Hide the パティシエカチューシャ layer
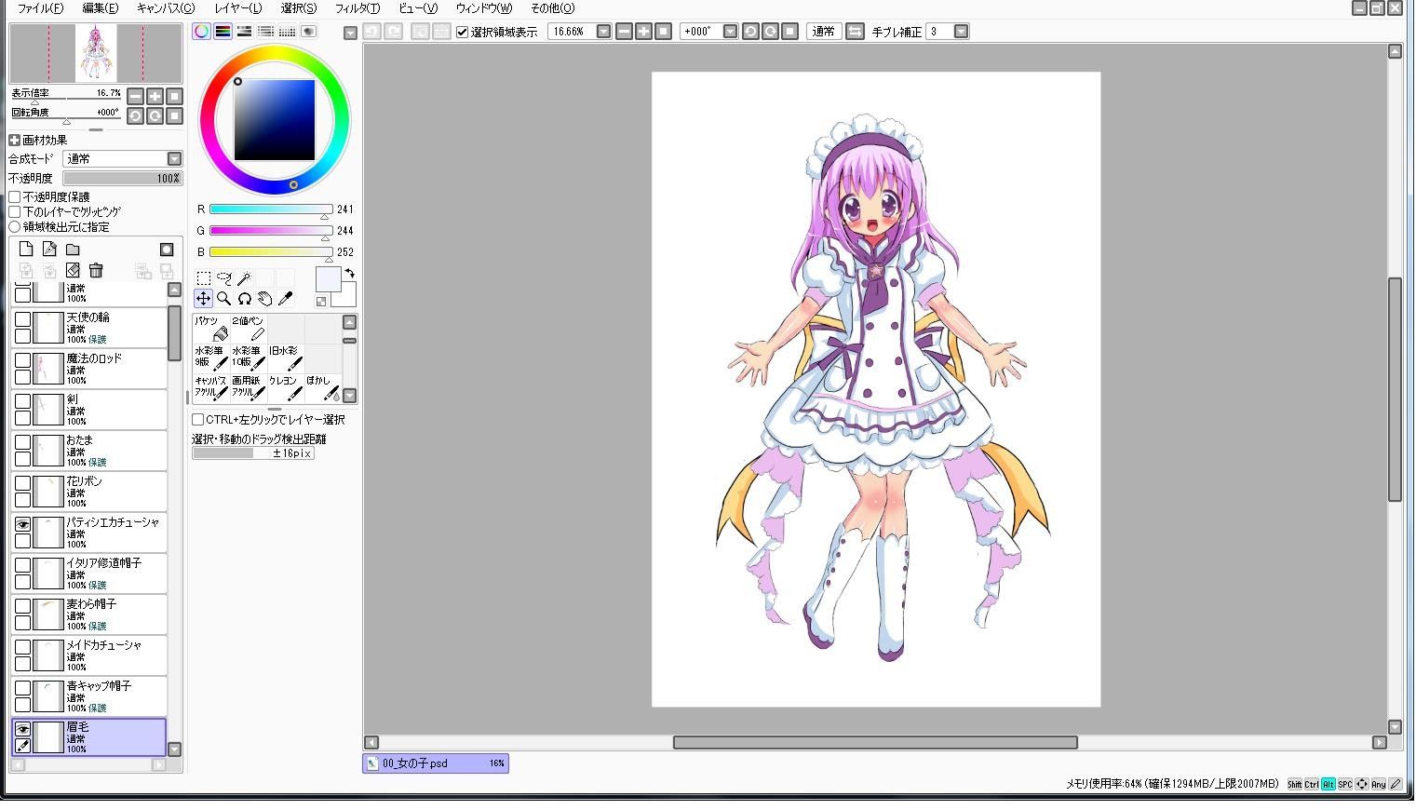 [23, 525]
